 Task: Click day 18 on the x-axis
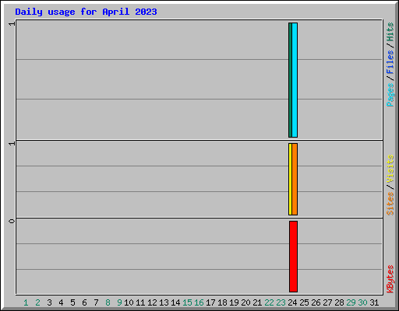click(222, 302)
